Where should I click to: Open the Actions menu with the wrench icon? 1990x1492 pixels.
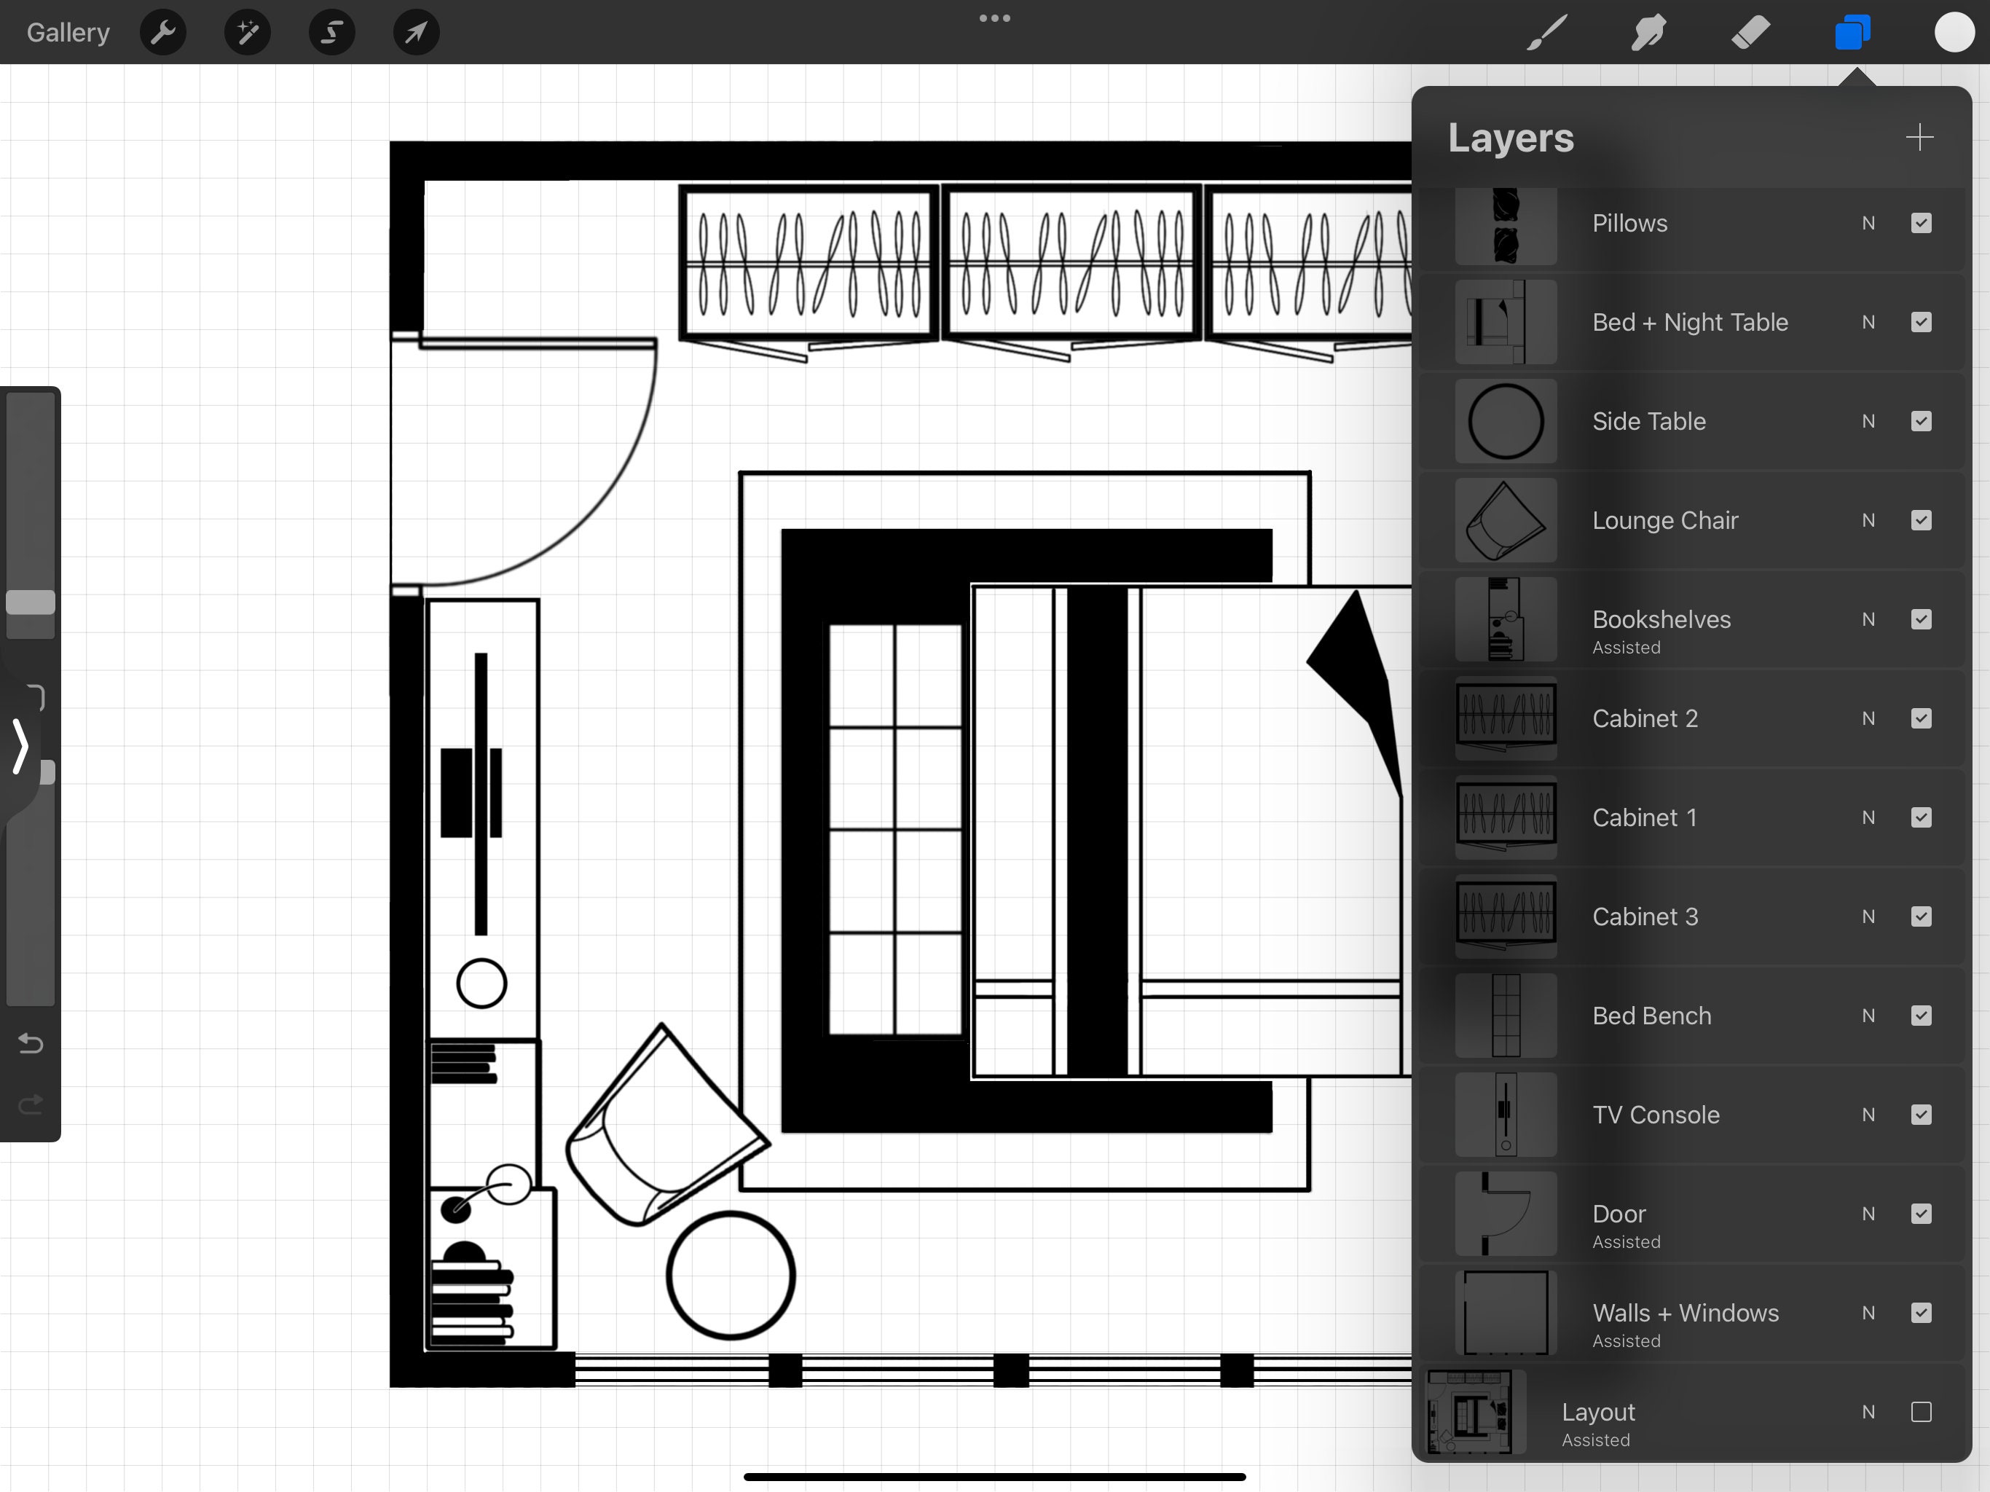(x=163, y=31)
